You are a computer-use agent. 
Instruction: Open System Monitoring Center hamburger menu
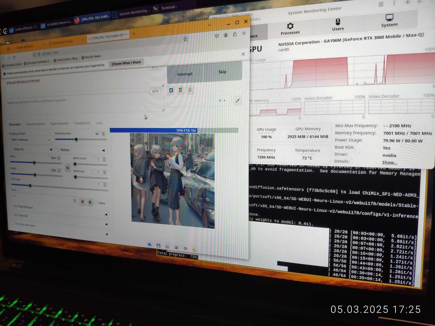pos(381,4)
